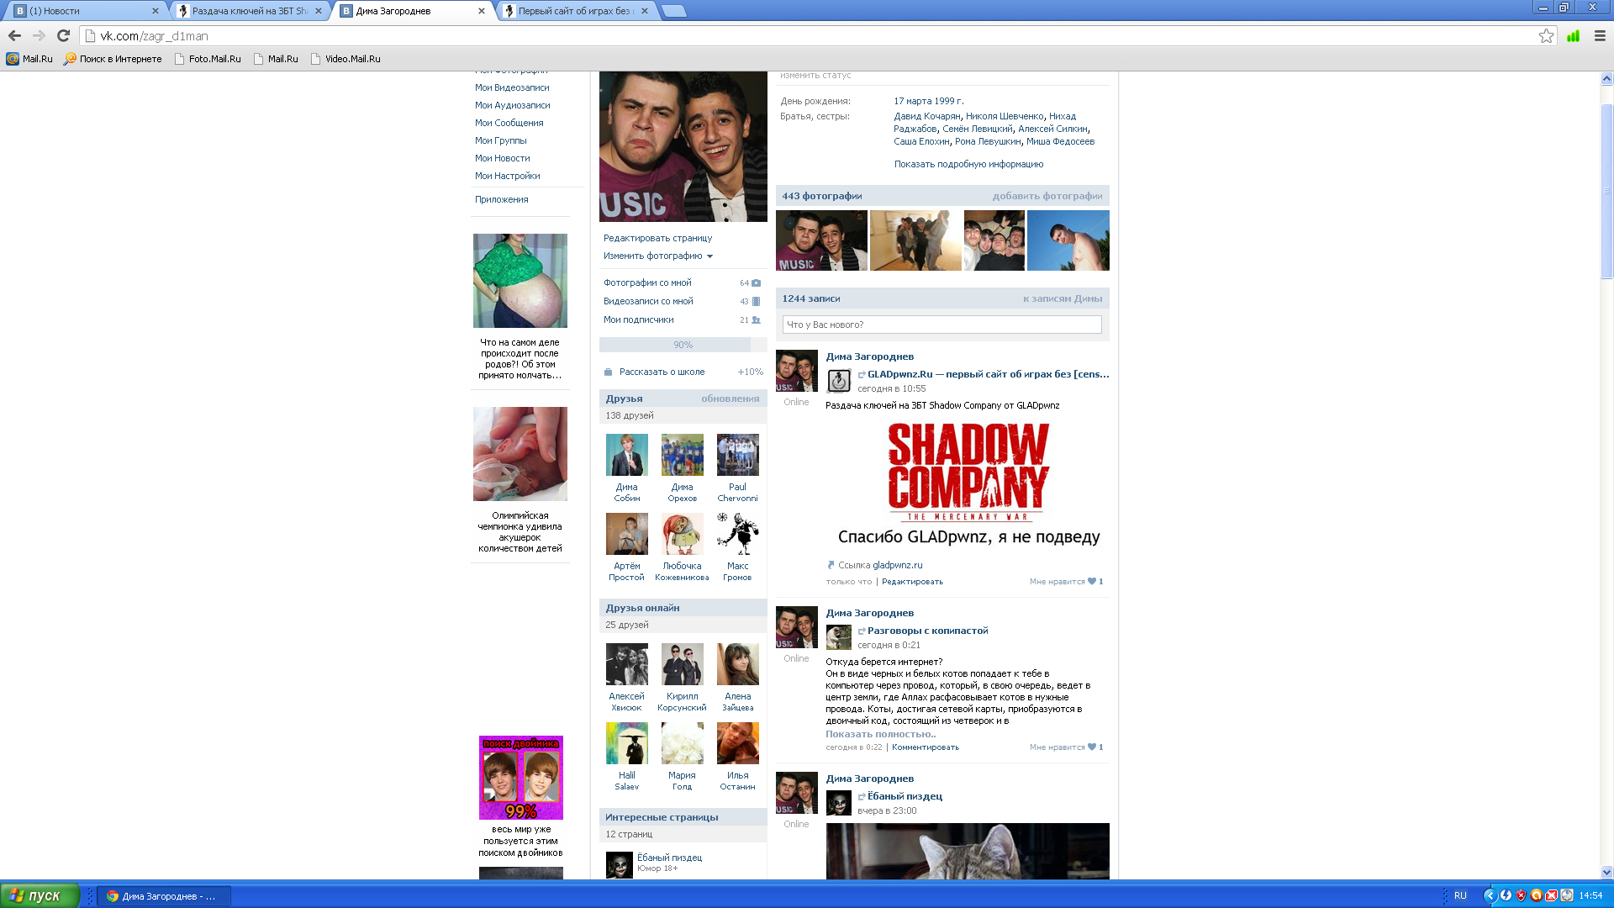1614x908 pixels.
Task: Click camera icon next to 64 photos
Action: pyautogui.click(x=756, y=282)
